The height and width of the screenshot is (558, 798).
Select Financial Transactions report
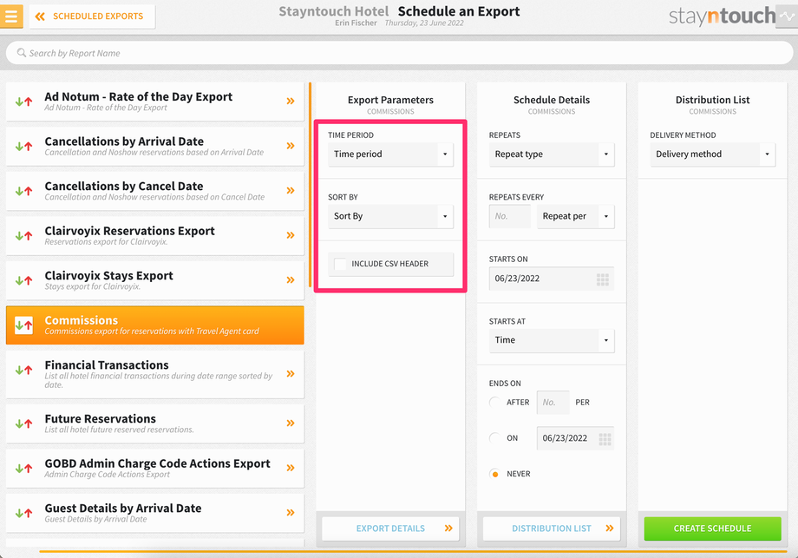154,374
